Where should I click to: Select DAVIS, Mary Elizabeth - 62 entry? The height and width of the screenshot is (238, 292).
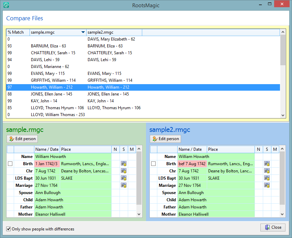143,39
